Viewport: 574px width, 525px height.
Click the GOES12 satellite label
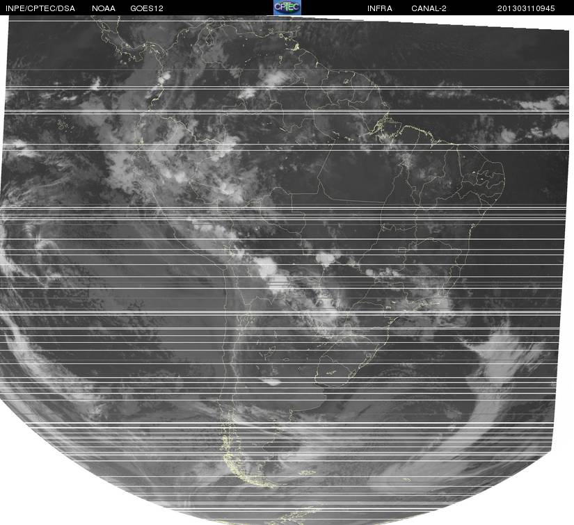coord(147,8)
